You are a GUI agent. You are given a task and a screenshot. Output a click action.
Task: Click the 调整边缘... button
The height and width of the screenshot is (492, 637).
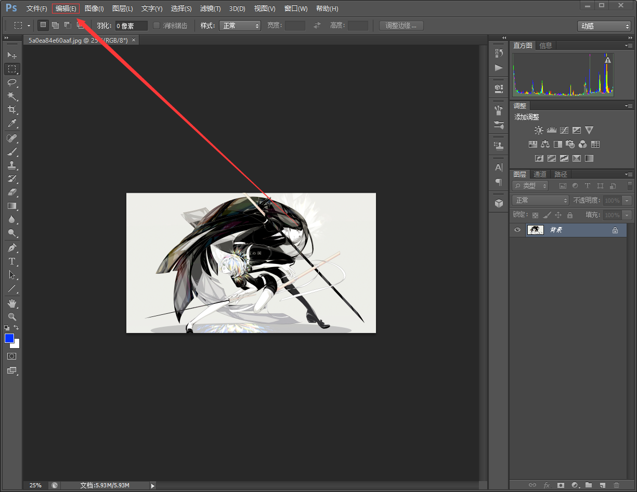point(401,25)
